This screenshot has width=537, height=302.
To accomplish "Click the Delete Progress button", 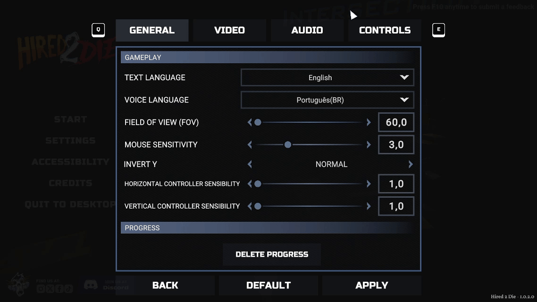I will click(272, 254).
